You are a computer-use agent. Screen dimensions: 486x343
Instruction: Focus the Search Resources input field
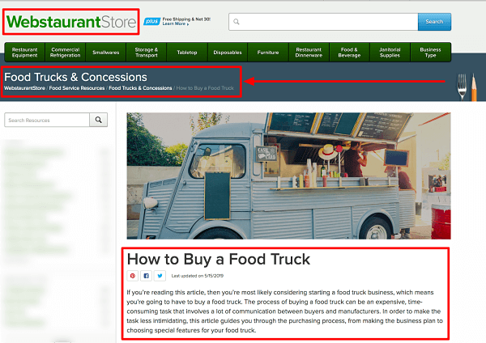47,120
